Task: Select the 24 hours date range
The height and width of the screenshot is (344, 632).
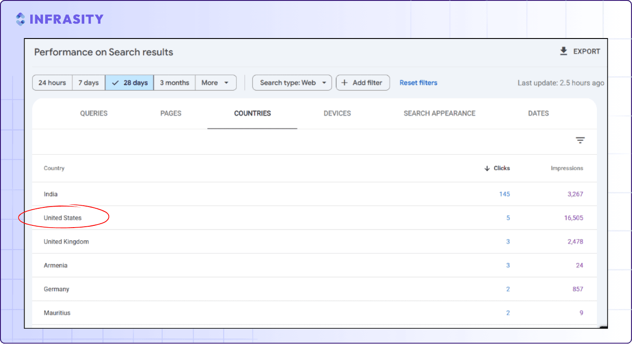Action: click(52, 83)
